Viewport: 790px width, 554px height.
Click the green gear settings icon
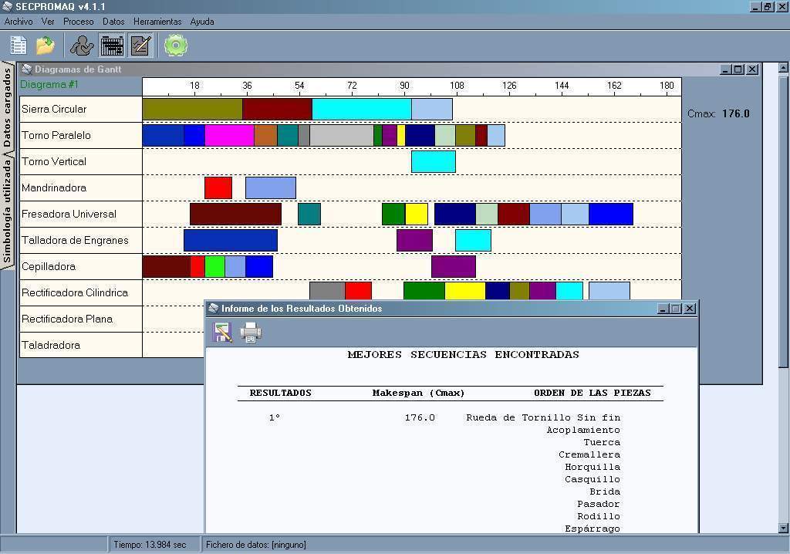pos(176,46)
